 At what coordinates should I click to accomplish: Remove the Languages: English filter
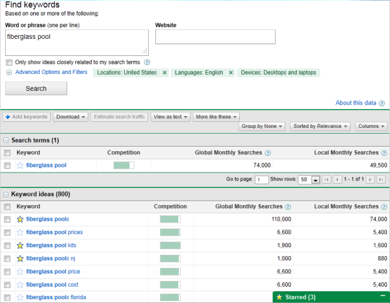[x=230, y=73]
